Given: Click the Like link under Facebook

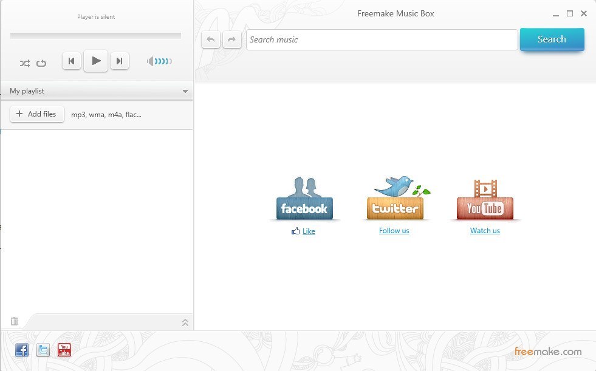Looking at the screenshot, I should [309, 231].
